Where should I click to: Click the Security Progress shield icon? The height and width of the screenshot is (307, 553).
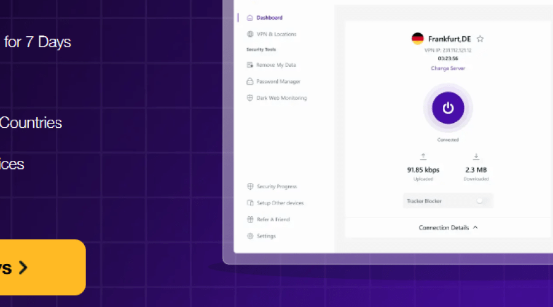(250, 187)
